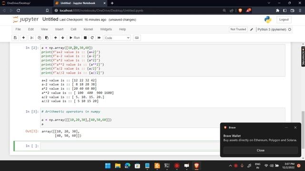The height and width of the screenshot is (171, 305).
Task: Click the Jupyter logo
Action: [x=25, y=19]
